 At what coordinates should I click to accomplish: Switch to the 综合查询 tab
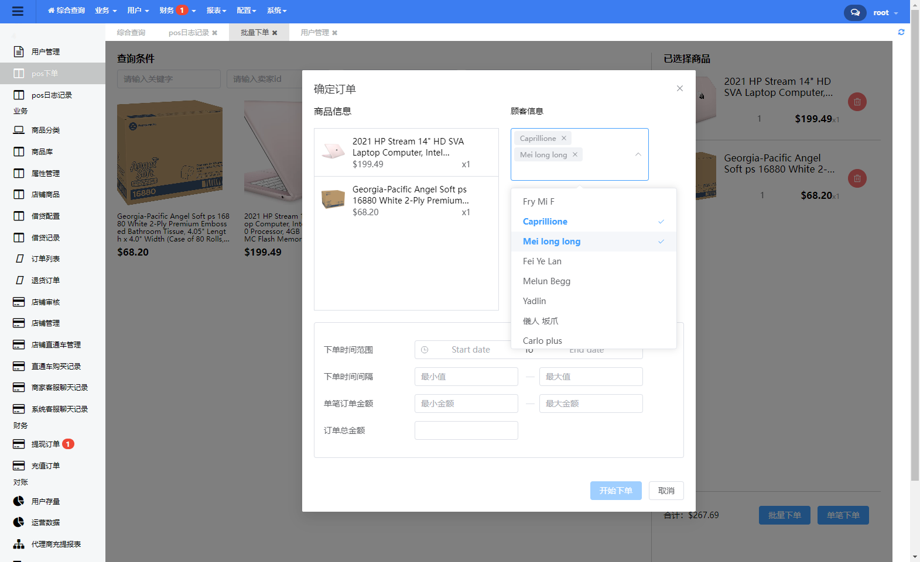coord(131,33)
